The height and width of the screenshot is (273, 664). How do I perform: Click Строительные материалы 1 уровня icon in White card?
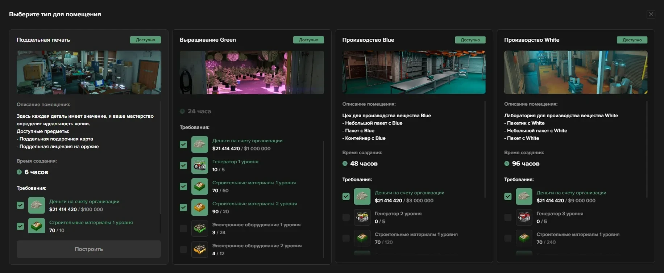point(524,238)
